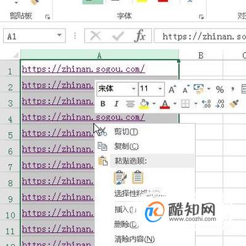Screen dimensions: 246x246
Task: Open the 剪贴板 dialog launcher
Action: [x=47, y=16]
